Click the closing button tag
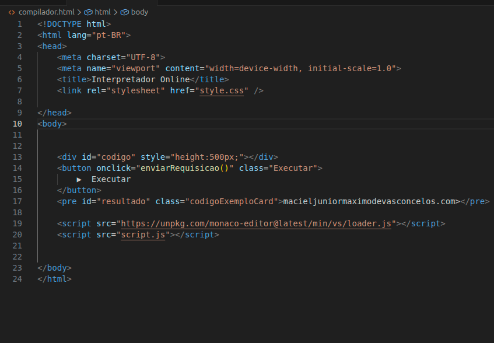Image resolution: width=494 pixels, height=343 pixels. tap(79, 190)
